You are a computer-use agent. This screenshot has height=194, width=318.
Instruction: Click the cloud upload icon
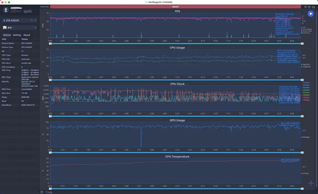314,7
